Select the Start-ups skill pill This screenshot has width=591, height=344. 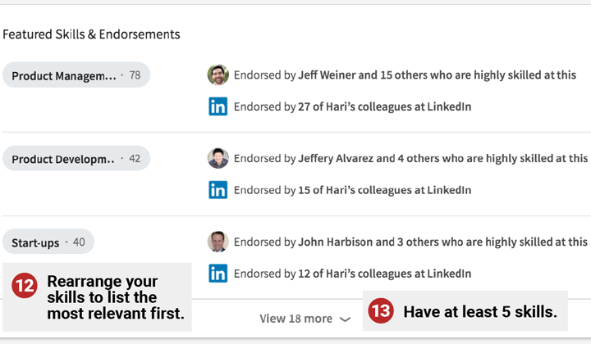point(48,242)
